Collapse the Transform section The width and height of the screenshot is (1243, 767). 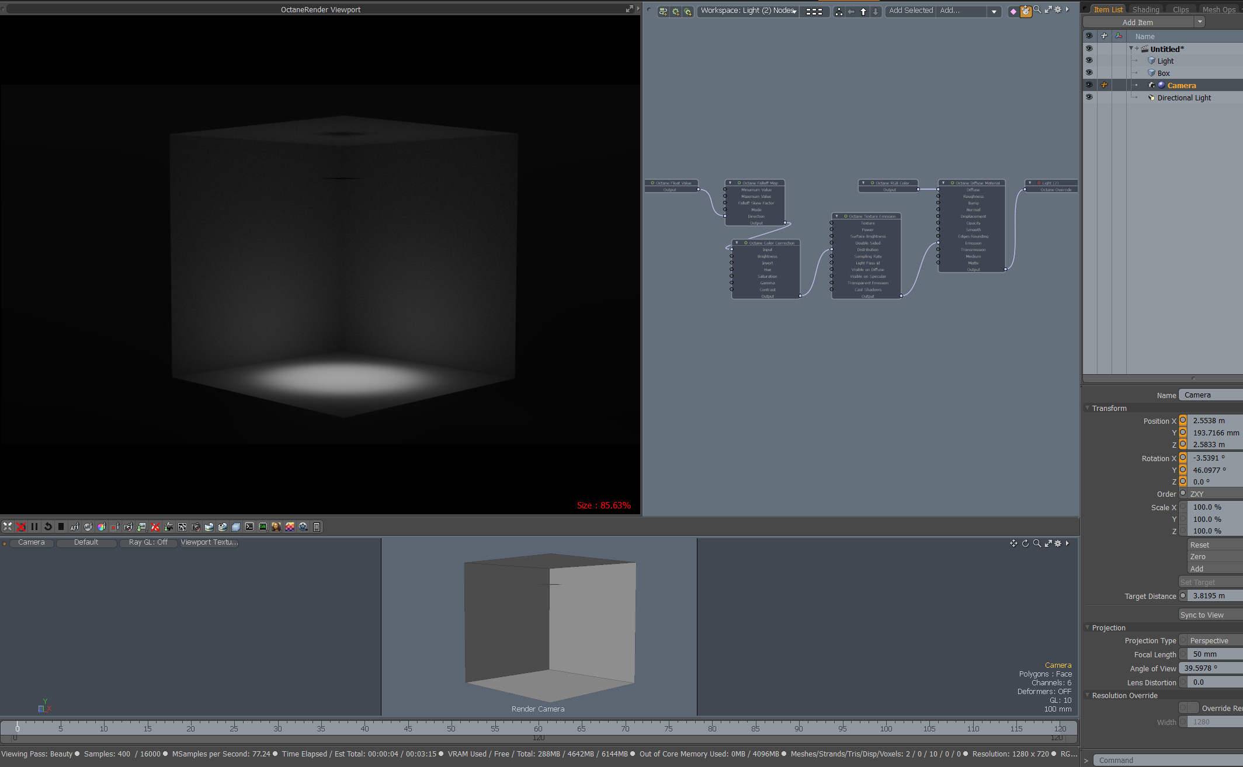tap(1088, 408)
